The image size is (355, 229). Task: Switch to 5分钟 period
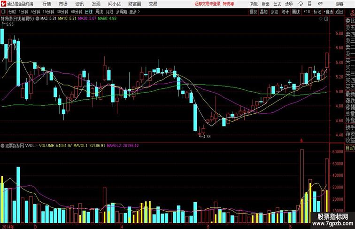click(35, 12)
